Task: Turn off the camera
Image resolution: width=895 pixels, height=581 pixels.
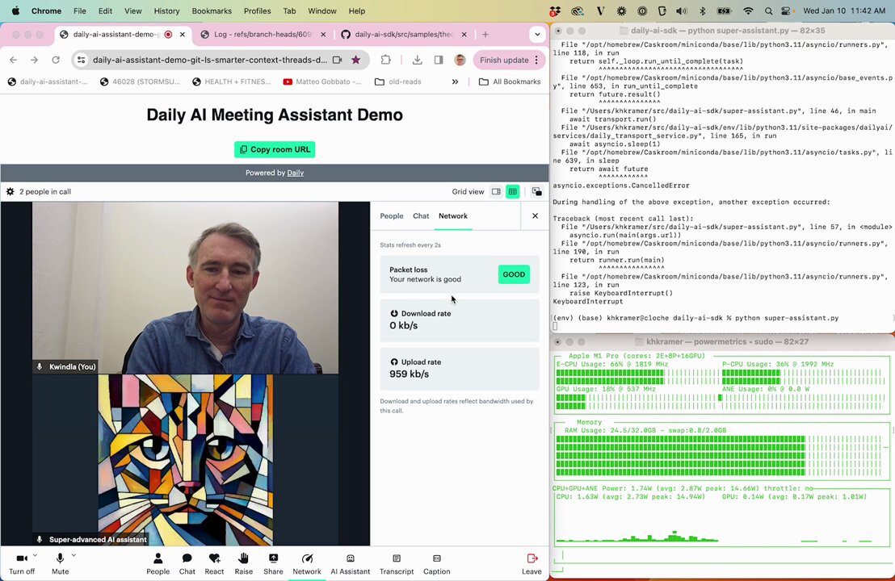Action: 22,565
